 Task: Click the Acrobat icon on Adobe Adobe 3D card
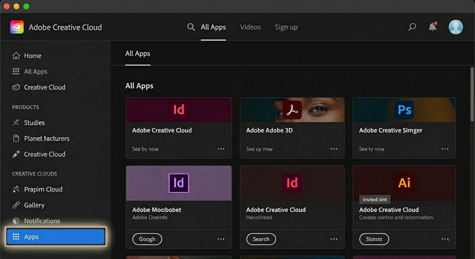pos(292,110)
